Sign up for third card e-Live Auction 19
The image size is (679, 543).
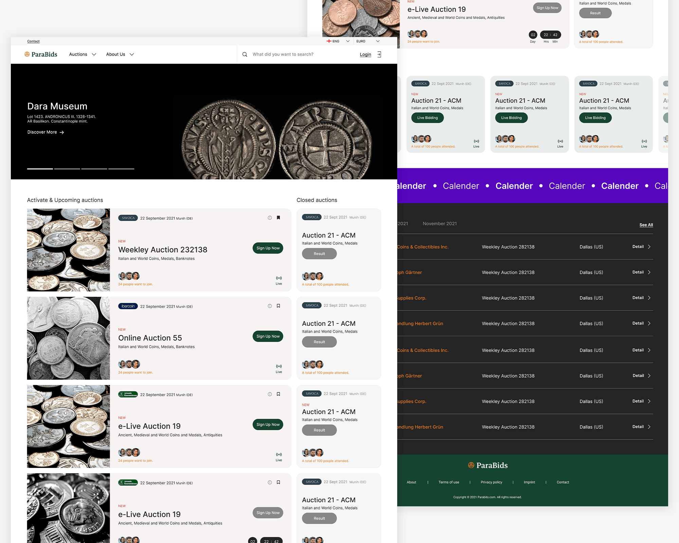268,425
